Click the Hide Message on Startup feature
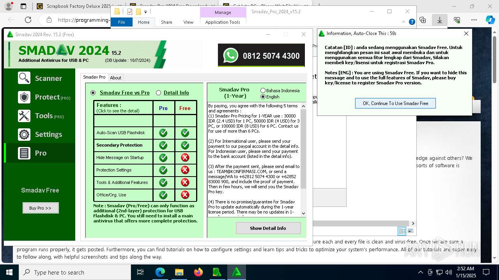The width and height of the screenshot is (499, 280). point(123,157)
